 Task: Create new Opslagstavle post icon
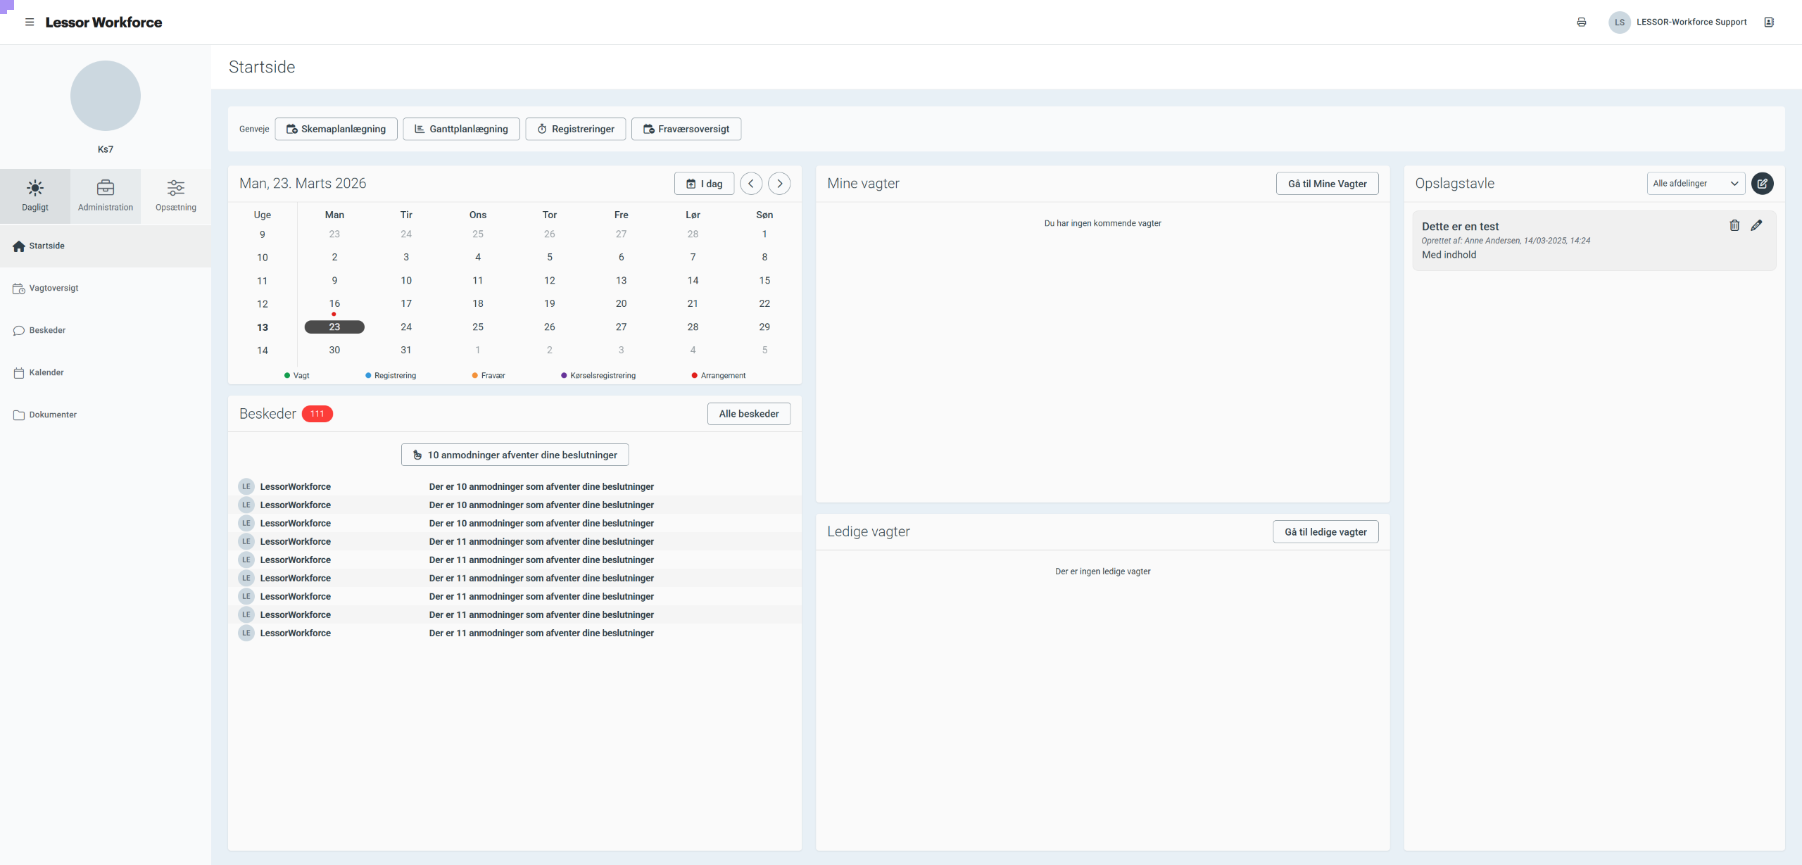(1762, 183)
